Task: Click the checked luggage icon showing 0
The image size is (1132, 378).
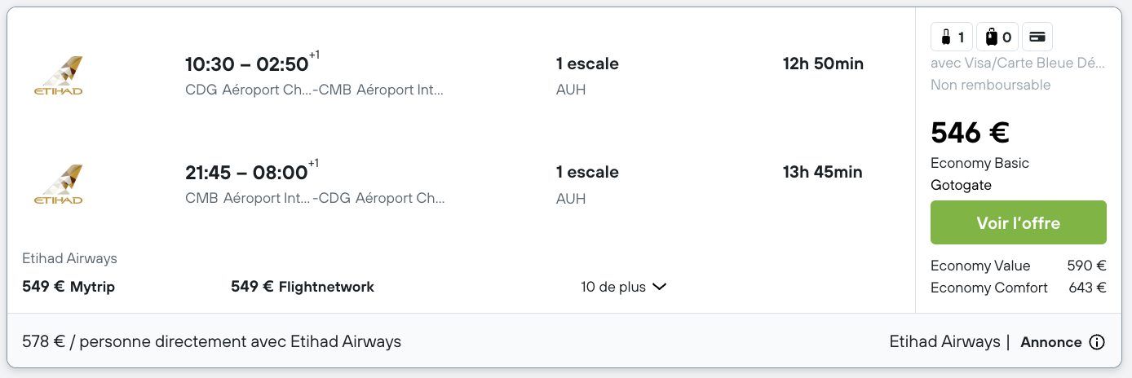Action: click(x=997, y=37)
